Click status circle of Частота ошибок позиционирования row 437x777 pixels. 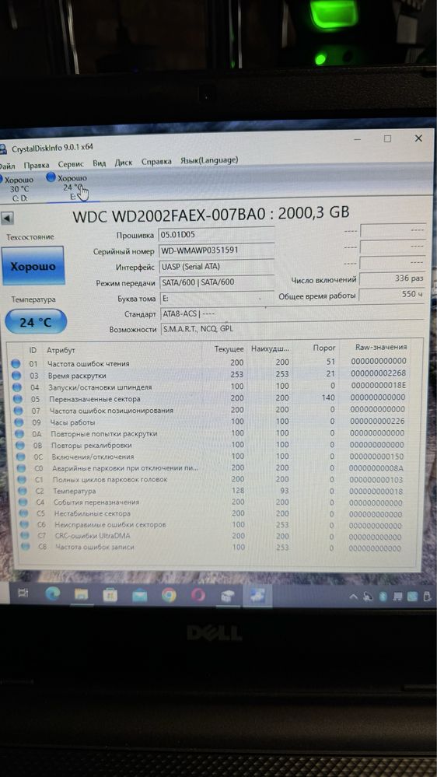tap(19, 411)
